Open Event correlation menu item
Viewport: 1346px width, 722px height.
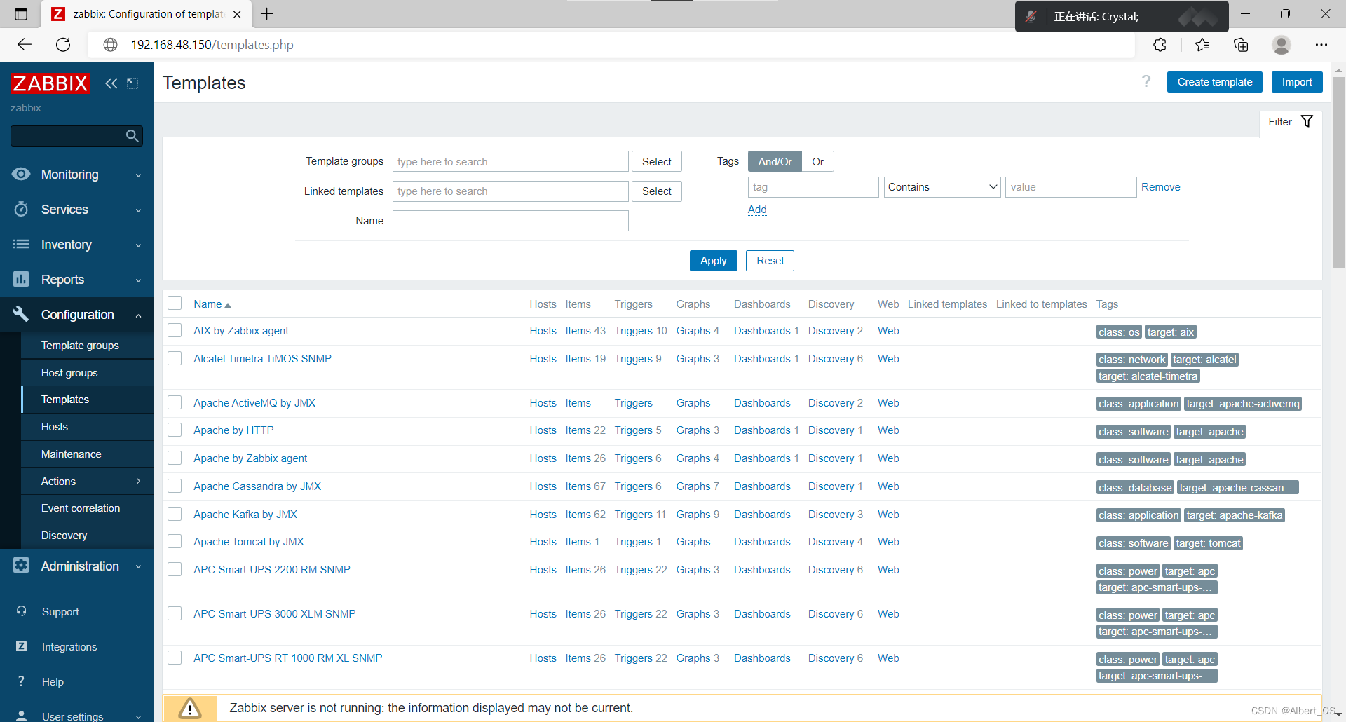pos(81,508)
